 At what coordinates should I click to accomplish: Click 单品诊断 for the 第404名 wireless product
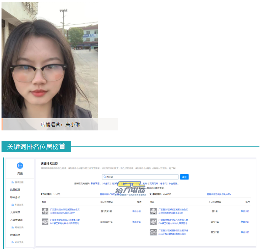tap(245, 222)
